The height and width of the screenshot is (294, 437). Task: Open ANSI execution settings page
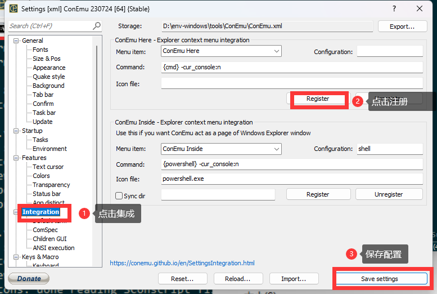point(53,248)
